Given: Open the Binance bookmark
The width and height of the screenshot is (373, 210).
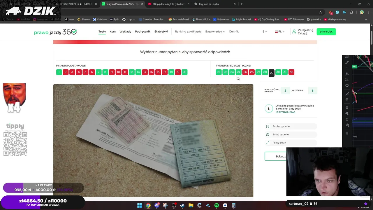Looking at the screenshot, I should coord(83,20).
